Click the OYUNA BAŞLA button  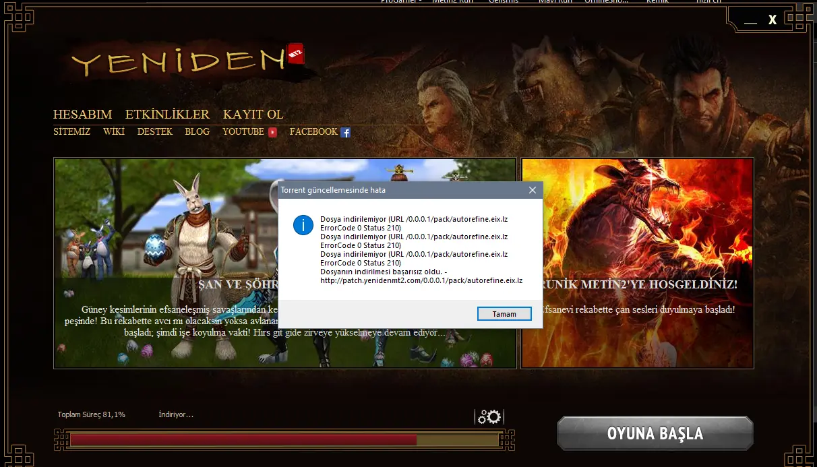[x=655, y=433]
